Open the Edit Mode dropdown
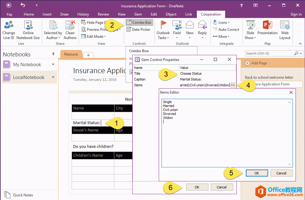The width and height of the screenshot is (305, 200). (94, 37)
